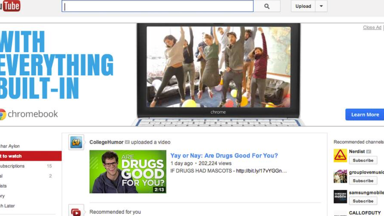Subscribe to Nerdist

[363, 160]
